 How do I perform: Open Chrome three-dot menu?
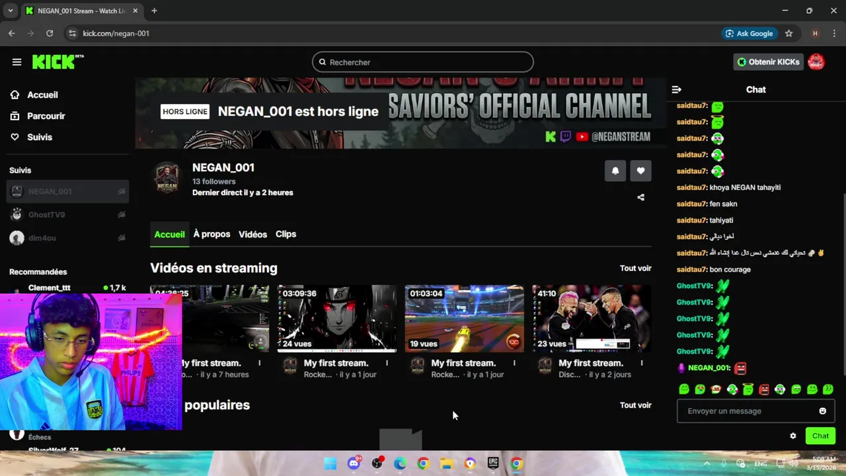click(x=833, y=33)
